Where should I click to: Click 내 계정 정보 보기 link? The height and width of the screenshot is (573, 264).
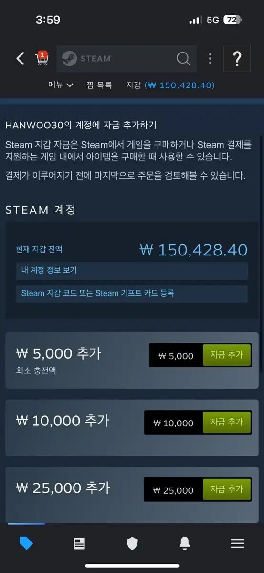click(x=132, y=271)
